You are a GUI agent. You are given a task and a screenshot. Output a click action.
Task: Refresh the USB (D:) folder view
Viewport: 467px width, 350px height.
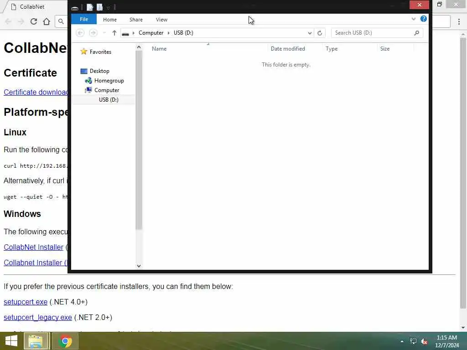pyautogui.click(x=320, y=33)
